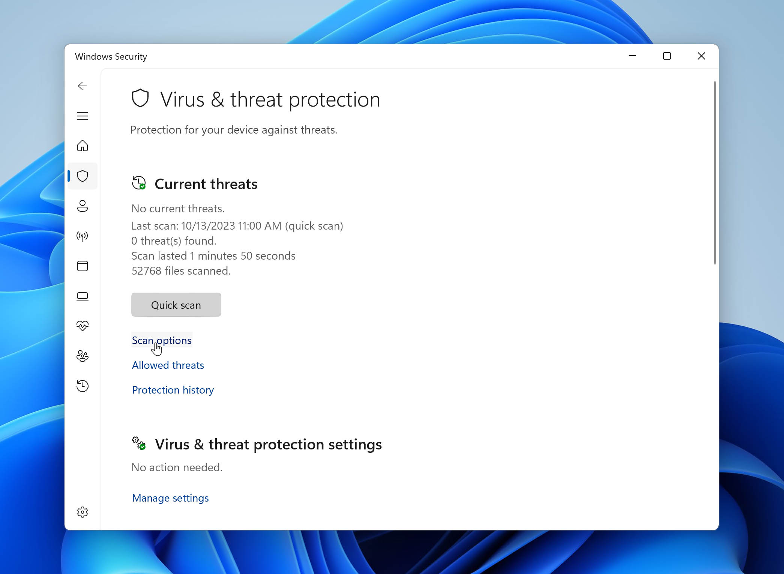The width and height of the screenshot is (784, 574).
Task: Open Allowed threats link
Action: pos(168,365)
